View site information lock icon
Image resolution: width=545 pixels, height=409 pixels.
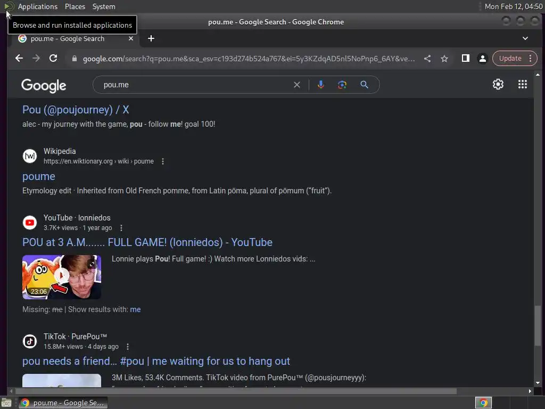coord(74,59)
